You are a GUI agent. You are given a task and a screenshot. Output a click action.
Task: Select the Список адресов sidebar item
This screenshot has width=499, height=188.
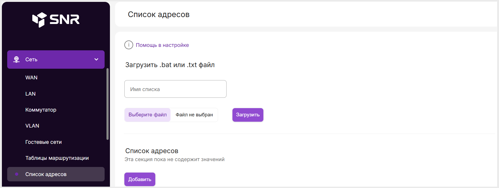[46, 174]
